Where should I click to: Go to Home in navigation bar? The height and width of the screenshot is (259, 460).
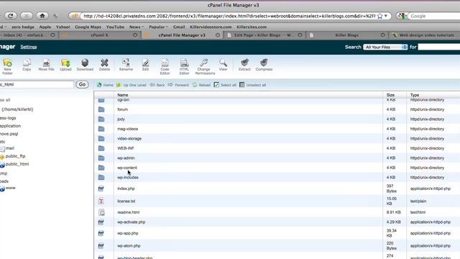tap(105, 85)
